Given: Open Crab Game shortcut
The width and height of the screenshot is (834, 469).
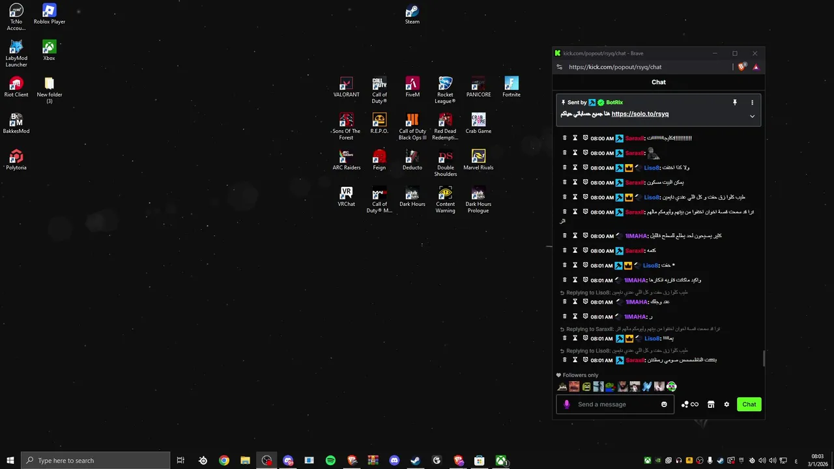Looking at the screenshot, I should pyautogui.click(x=478, y=124).
